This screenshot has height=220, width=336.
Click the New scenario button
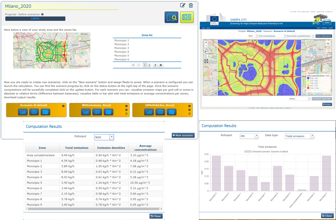pyautogui.click(x=183, y=135)
